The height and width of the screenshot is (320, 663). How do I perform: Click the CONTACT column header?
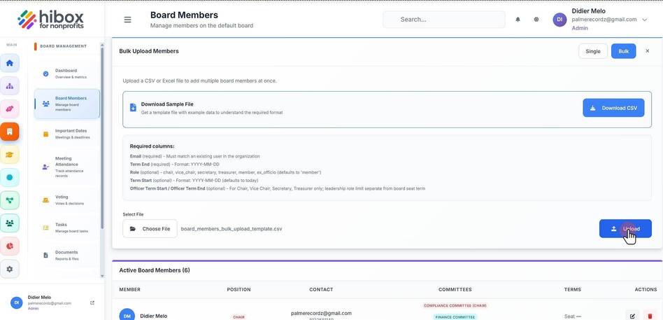coord(321,289)
